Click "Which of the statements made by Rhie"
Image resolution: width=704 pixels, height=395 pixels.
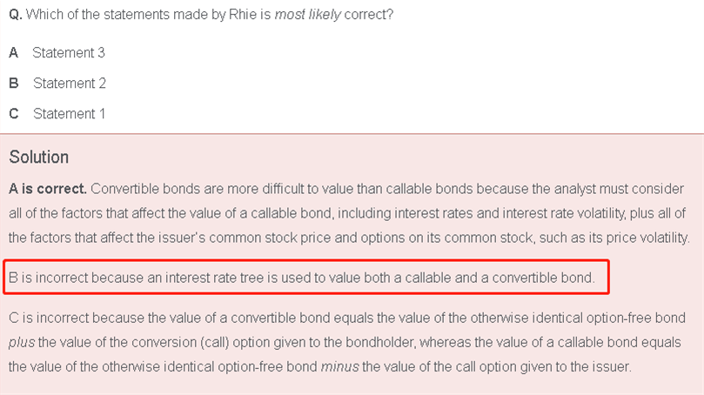(139, 17)
